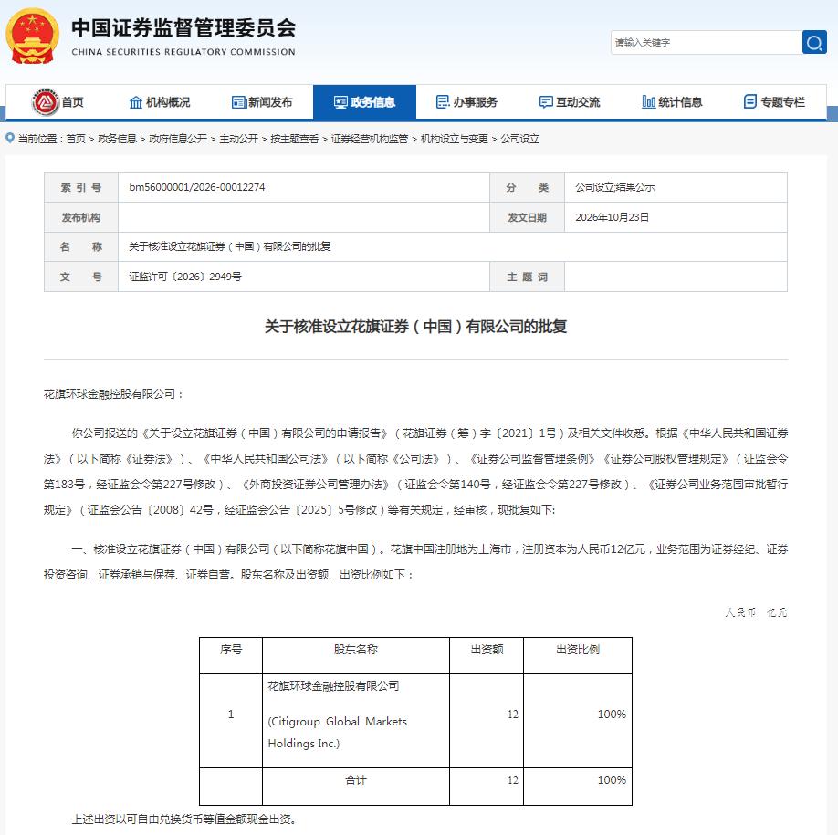Click the name cell in the metadata table

[452, 246]
